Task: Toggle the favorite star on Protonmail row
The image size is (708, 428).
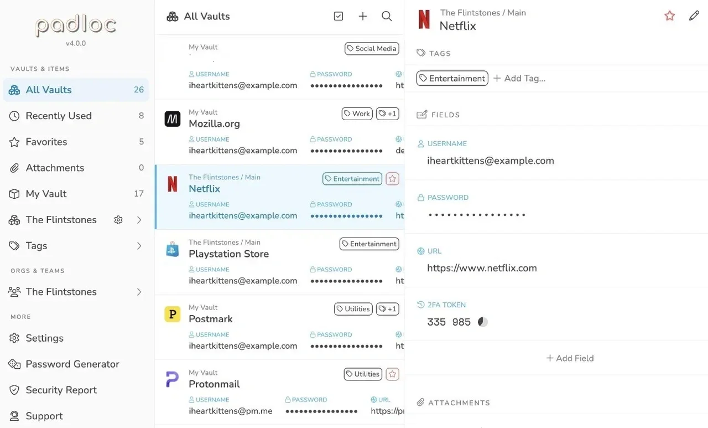Action: tap(392, 374)
